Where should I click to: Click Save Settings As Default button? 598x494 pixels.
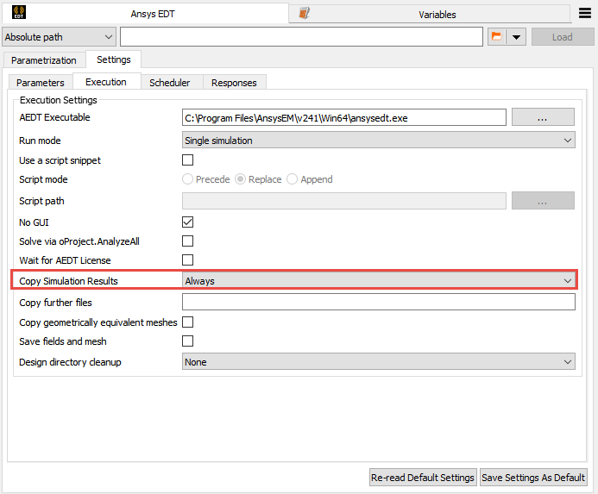533,477
